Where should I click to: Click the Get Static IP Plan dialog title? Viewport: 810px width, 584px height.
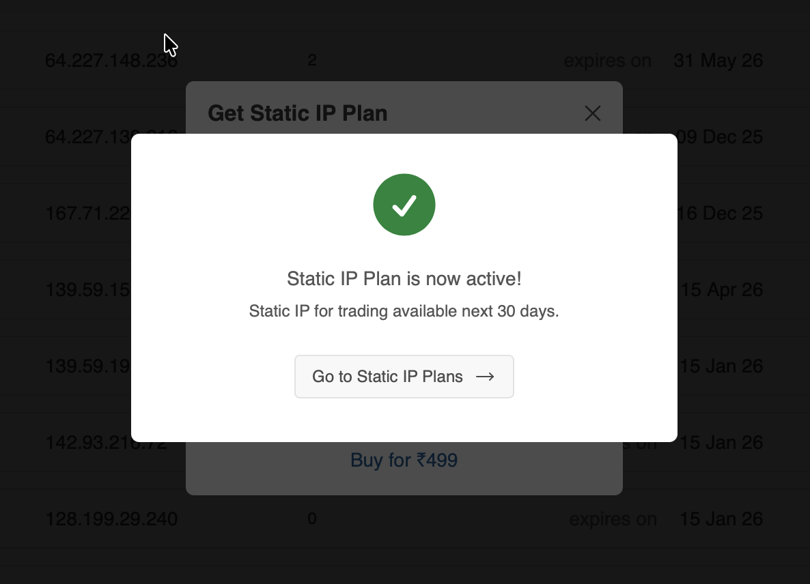point(298,113)
